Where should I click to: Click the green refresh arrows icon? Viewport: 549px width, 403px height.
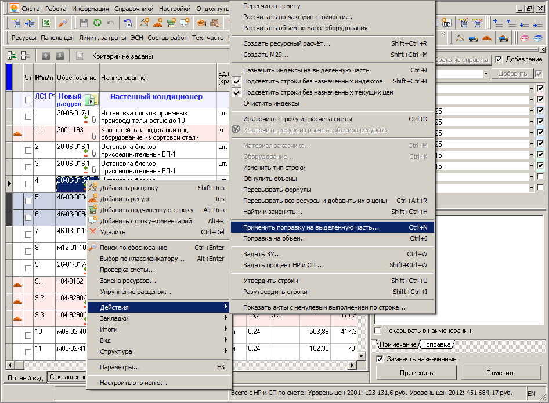coord(97,23)
